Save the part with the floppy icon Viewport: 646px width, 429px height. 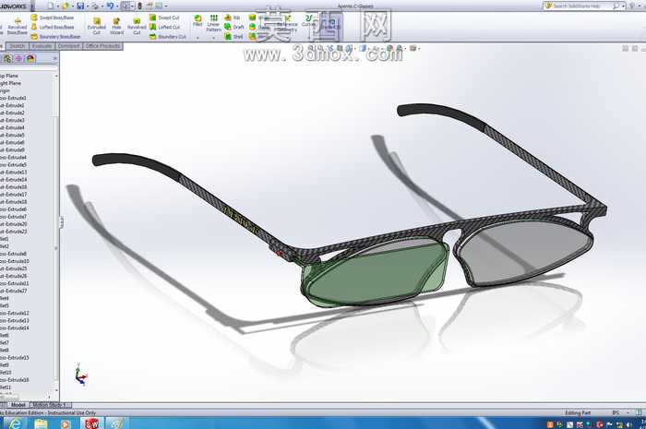pyautogui.click(x=80, y=6)
